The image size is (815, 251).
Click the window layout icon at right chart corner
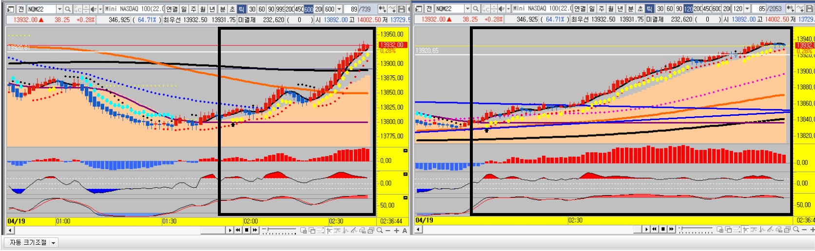tap(419, 9)
